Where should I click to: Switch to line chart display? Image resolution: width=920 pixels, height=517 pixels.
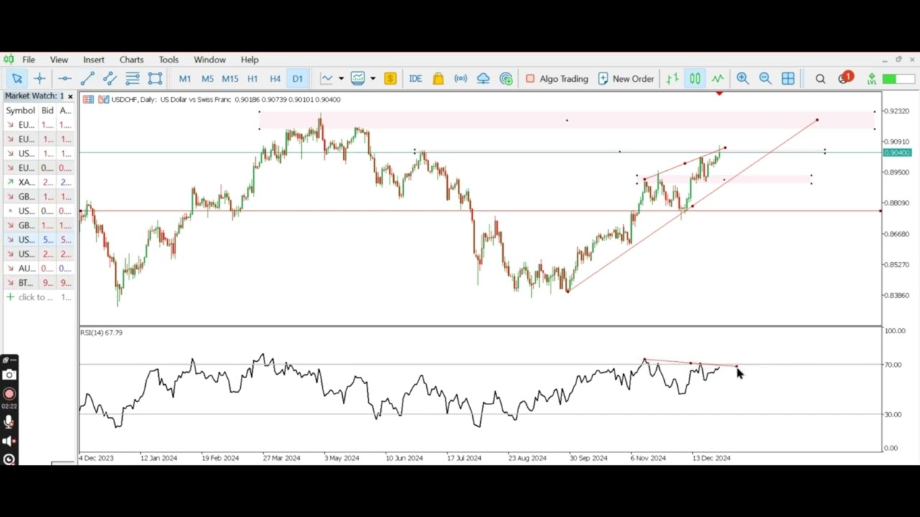pos(717,79)
